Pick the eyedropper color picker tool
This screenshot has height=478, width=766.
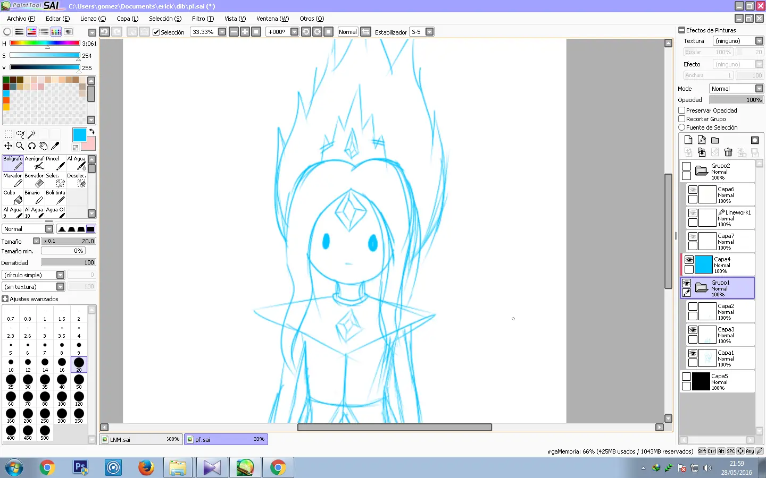point(55,146)
